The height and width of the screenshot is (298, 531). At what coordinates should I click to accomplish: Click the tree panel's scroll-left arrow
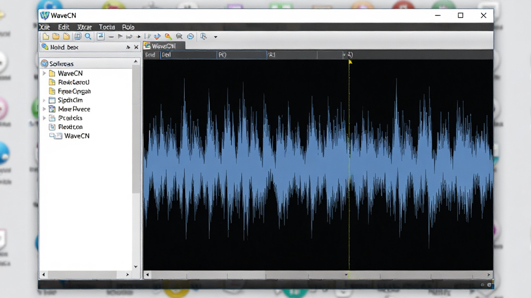44,275
